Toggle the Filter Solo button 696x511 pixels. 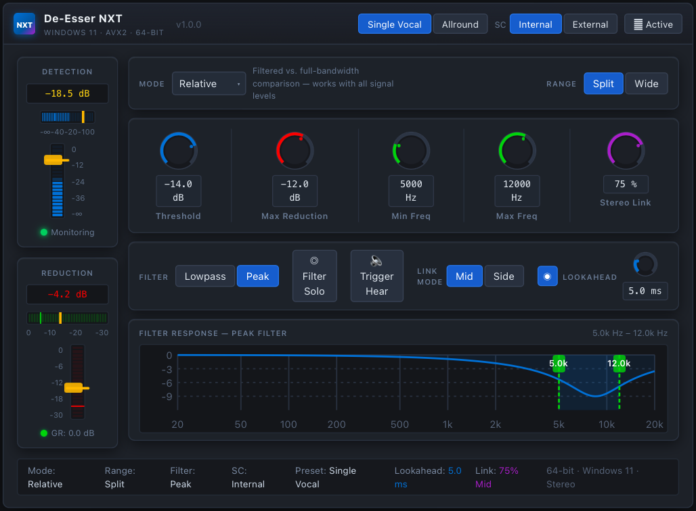click(314, 276)
